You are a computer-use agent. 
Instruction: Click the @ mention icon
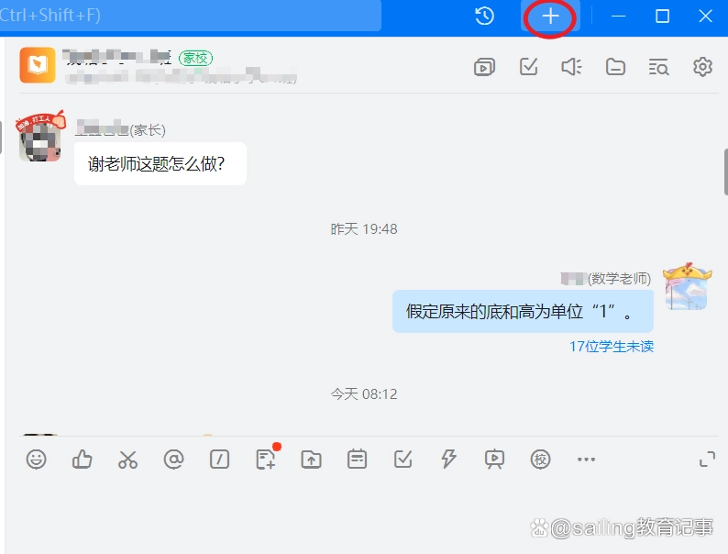point(173,460)
